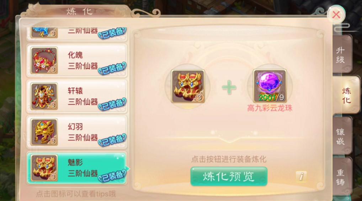Click the 魅影 boots icon in list

click(x=44, y=168)
